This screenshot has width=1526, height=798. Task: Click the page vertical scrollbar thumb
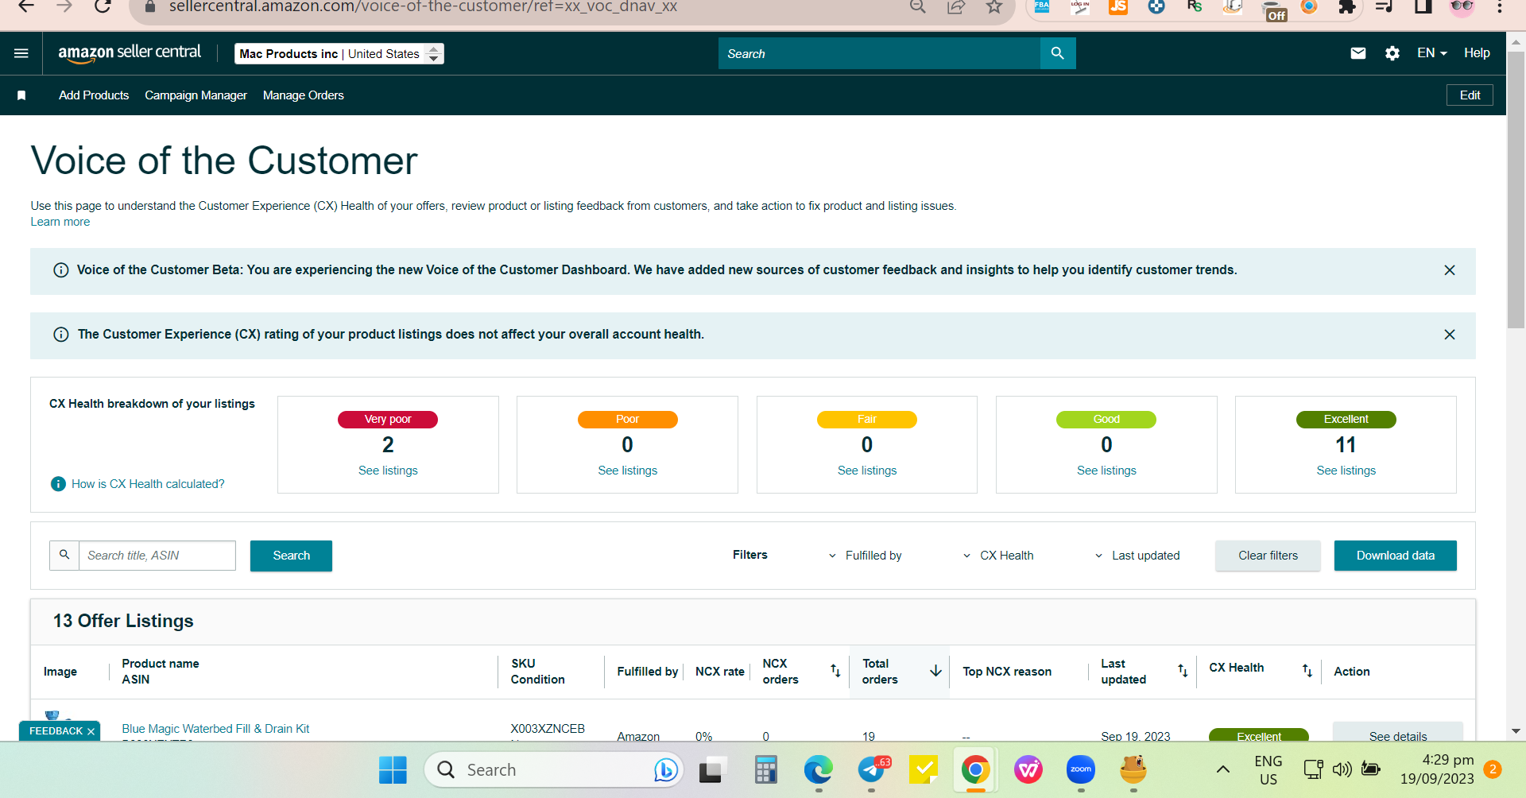click(1516, 191)
